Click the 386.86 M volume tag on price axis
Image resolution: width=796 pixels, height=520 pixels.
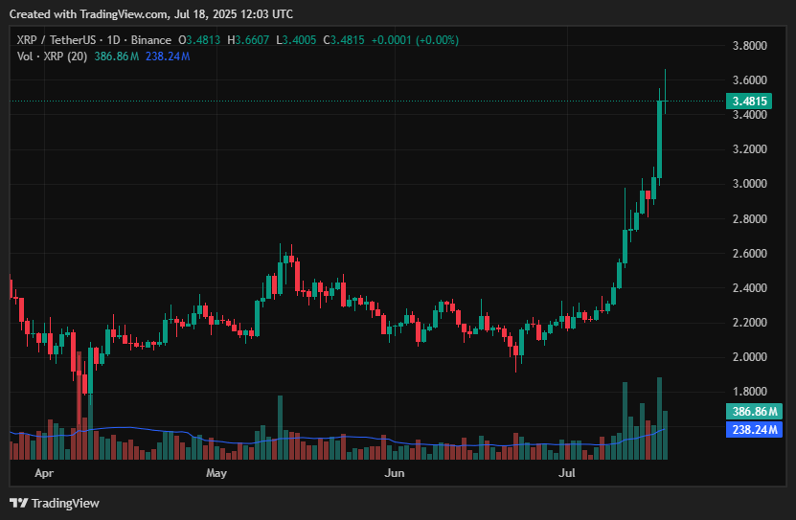pyautogui.click(x=754, y=412)
